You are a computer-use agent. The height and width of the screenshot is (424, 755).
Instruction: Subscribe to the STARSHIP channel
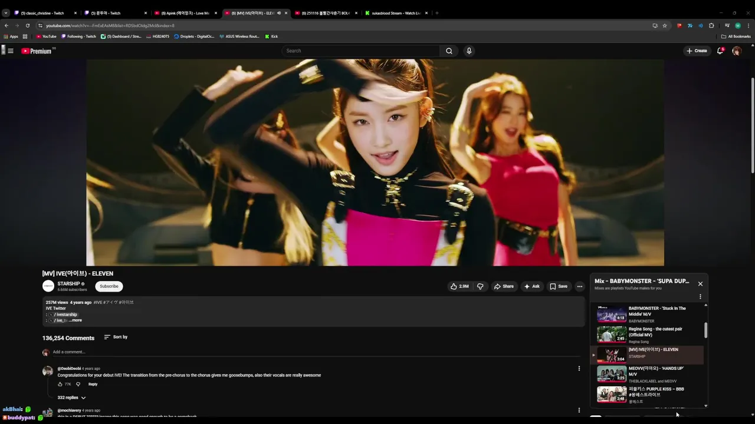(x=109, y=286)
